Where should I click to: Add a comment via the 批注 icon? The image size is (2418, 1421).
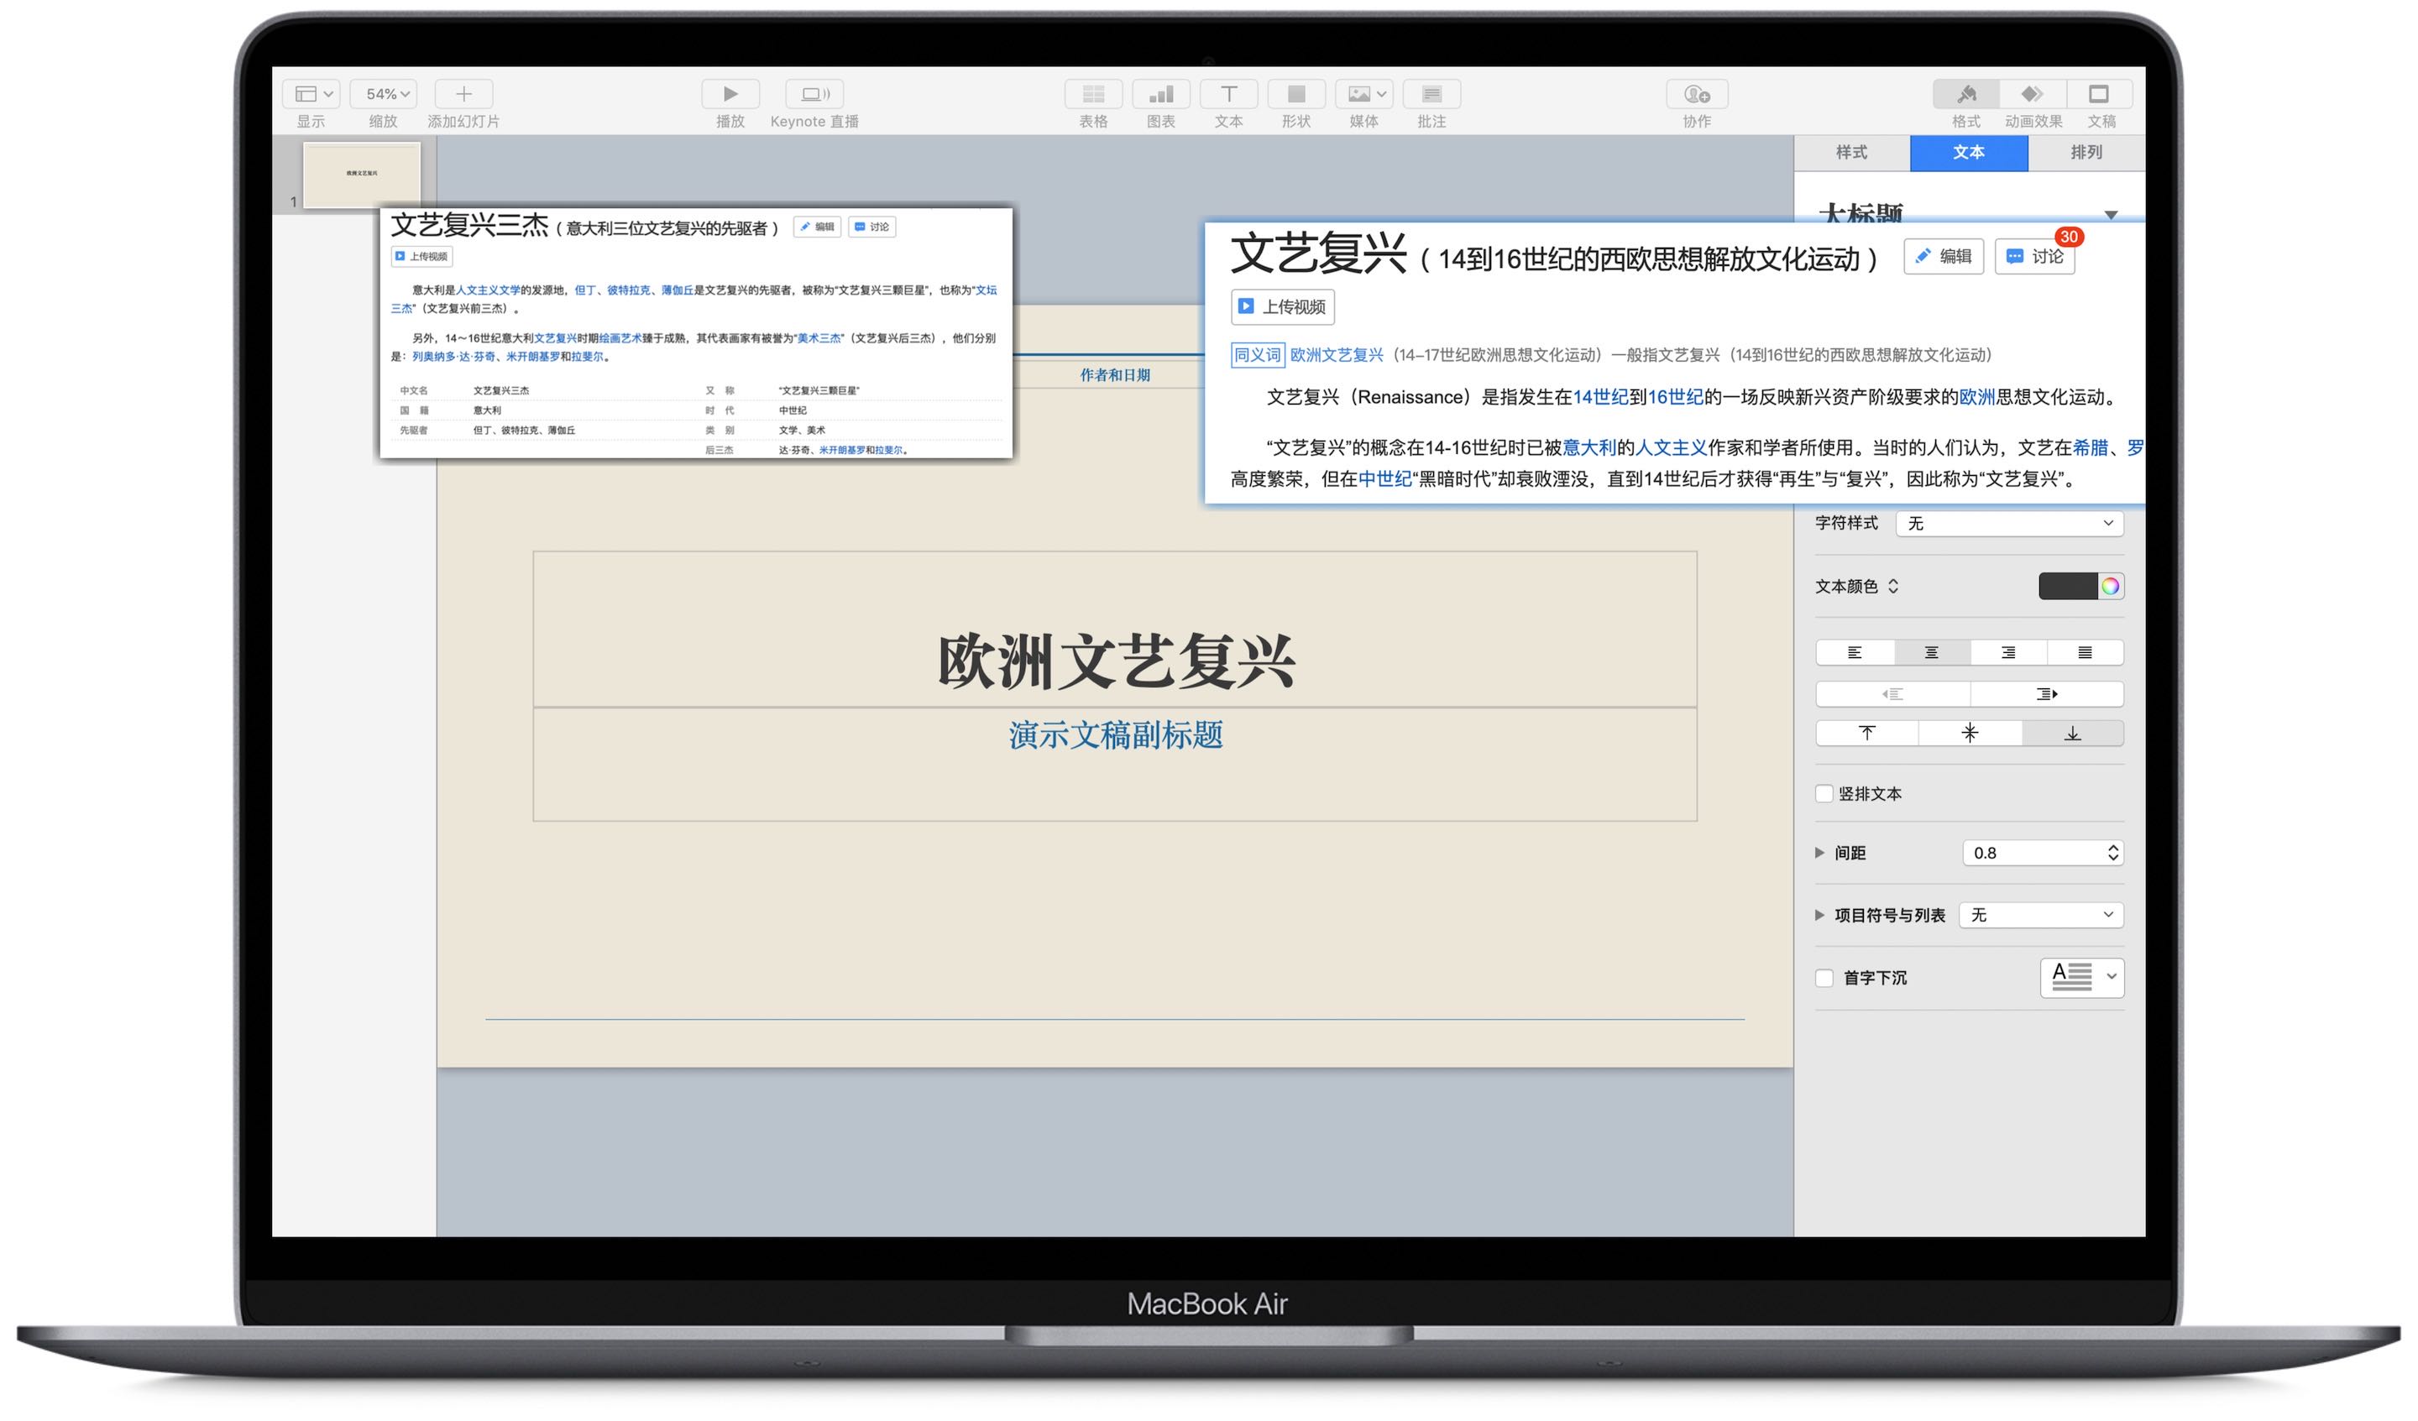click(x=1431, y=94)
